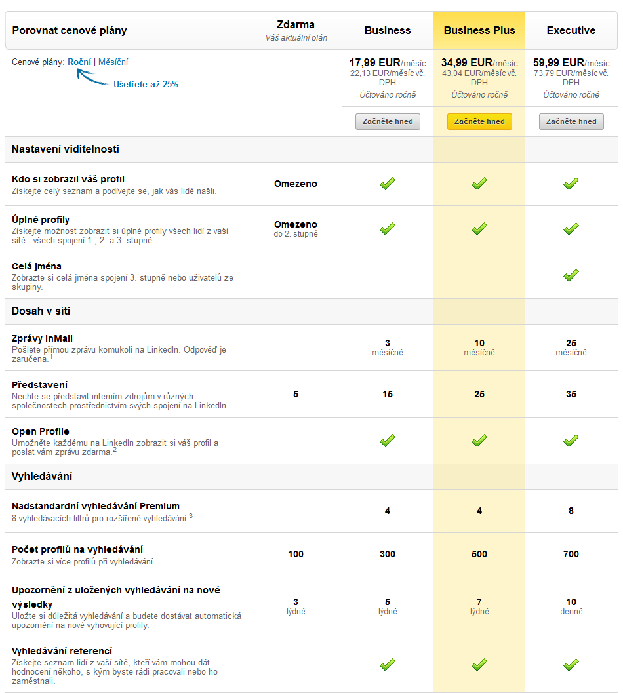This screenshot has height=693, width=623.
Task: Click Business checkmark for Kdo si zobrazil váš profil
Action: (388, 184)
